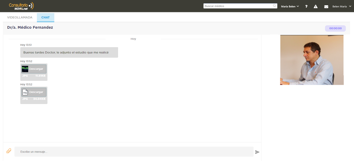Open the envelope messages icon
The width and height of the screenshot is (354, 163).
(x=326, y=7)
